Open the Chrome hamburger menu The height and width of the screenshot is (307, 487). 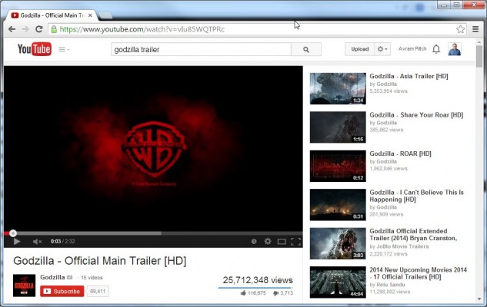point(475,29)
